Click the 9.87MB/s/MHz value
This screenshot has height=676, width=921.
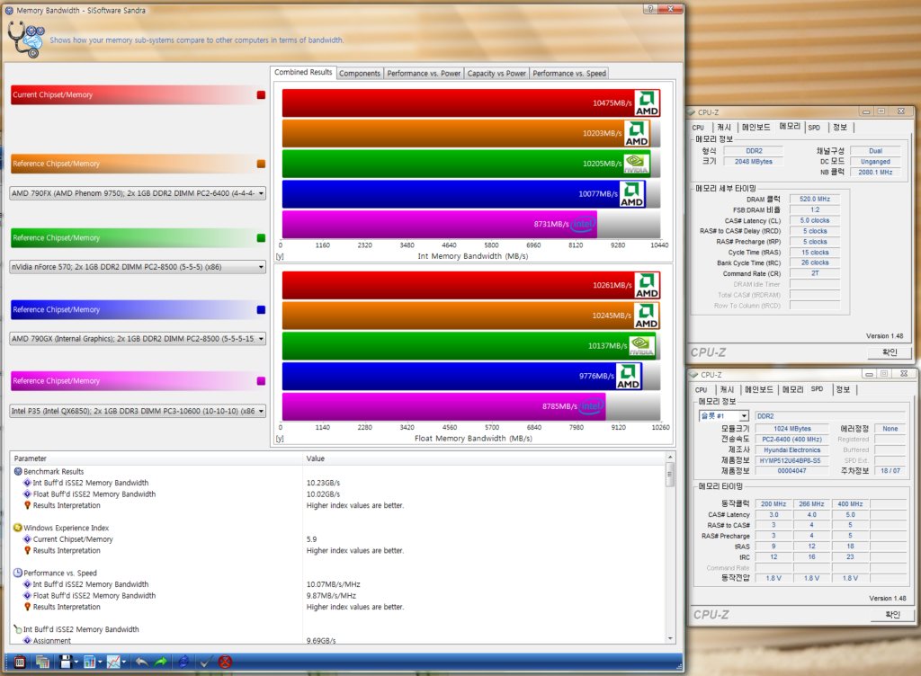331,596
